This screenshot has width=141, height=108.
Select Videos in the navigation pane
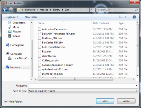pos(14,36)
